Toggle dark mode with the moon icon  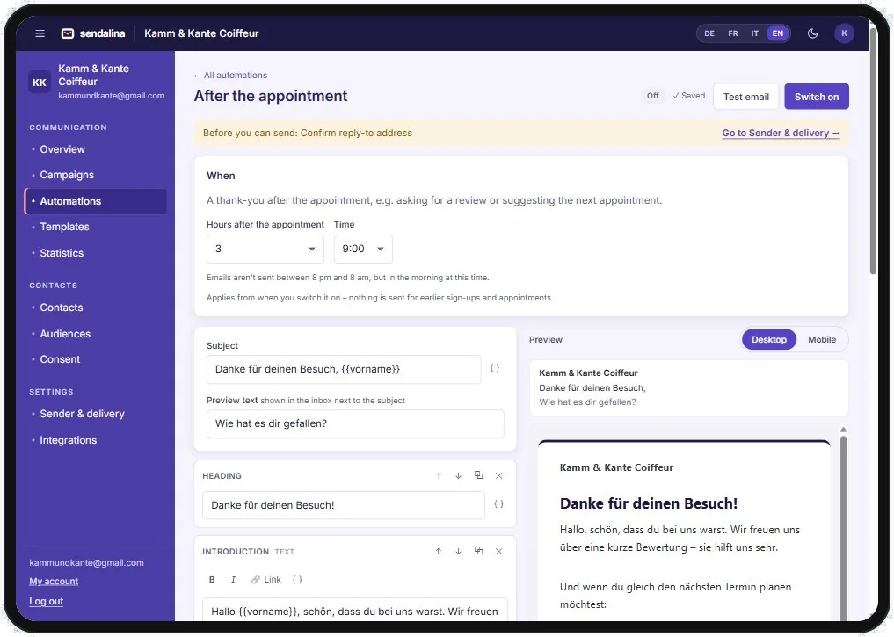(812, 33)
